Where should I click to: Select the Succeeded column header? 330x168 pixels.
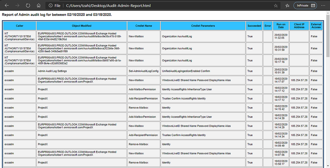(254, 26)
